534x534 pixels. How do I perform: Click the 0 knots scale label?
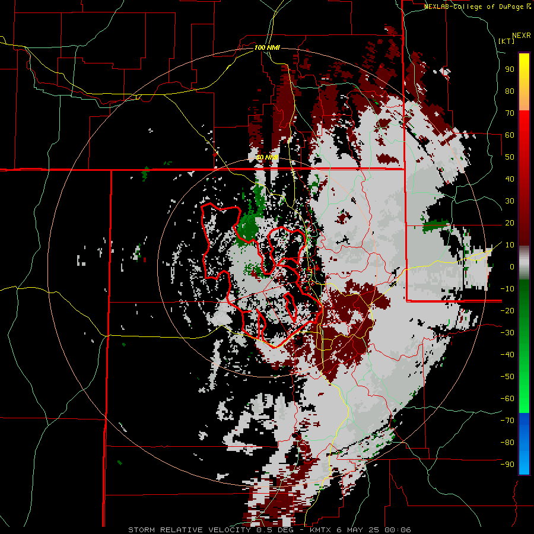512,266
